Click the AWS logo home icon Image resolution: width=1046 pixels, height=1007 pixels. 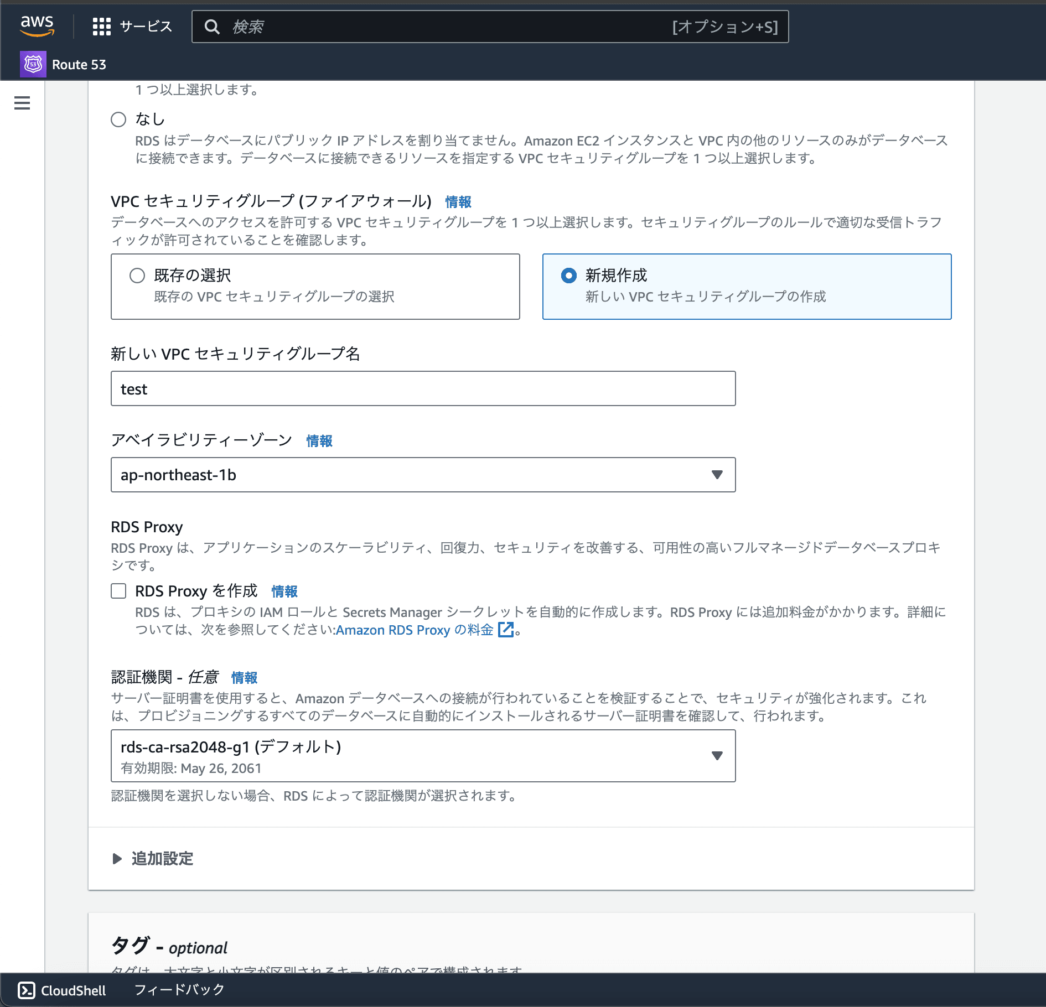pos(37,25)
